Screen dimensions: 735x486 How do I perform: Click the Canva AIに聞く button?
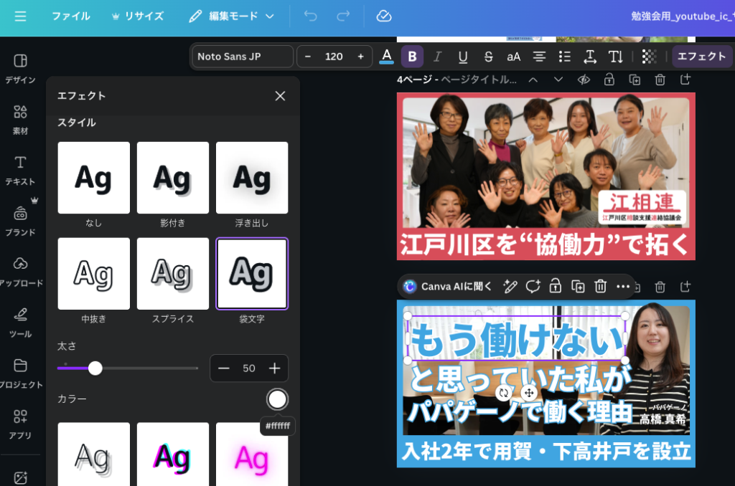pyautogui.click(x=449, y=287)
